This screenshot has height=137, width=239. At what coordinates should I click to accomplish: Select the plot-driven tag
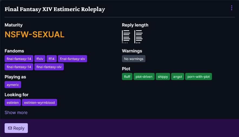[144, 76]
